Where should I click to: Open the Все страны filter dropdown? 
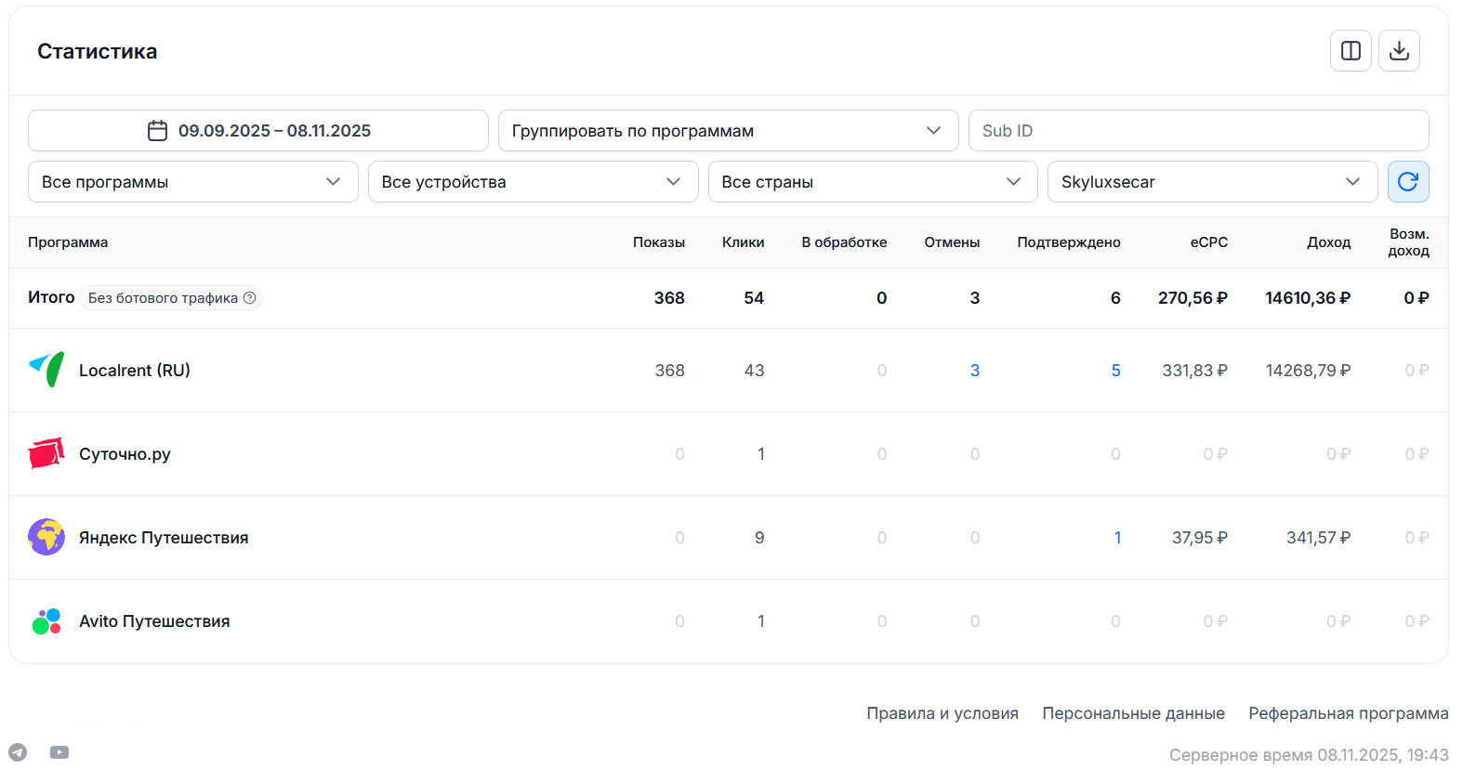pyautogui.click(x=872, y=182)
